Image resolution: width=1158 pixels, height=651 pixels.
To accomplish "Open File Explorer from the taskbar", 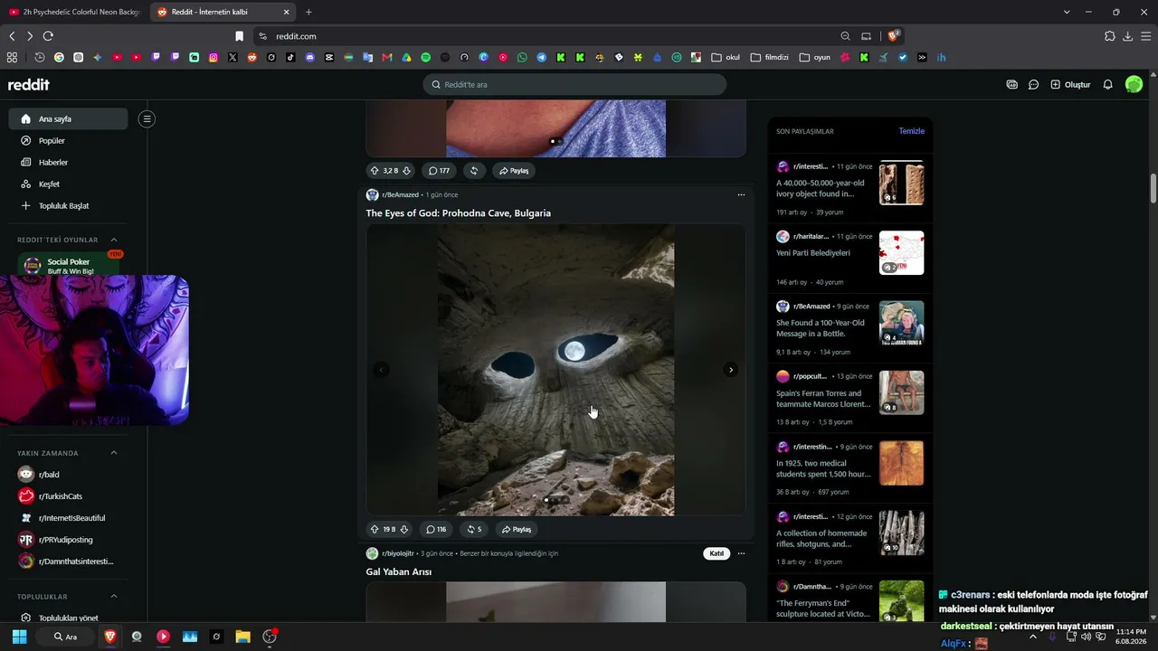I will point(242,637).
